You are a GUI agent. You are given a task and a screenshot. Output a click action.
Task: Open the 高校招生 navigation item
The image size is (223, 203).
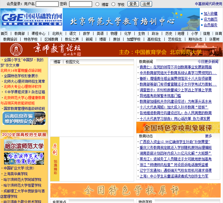coord(154,39)
